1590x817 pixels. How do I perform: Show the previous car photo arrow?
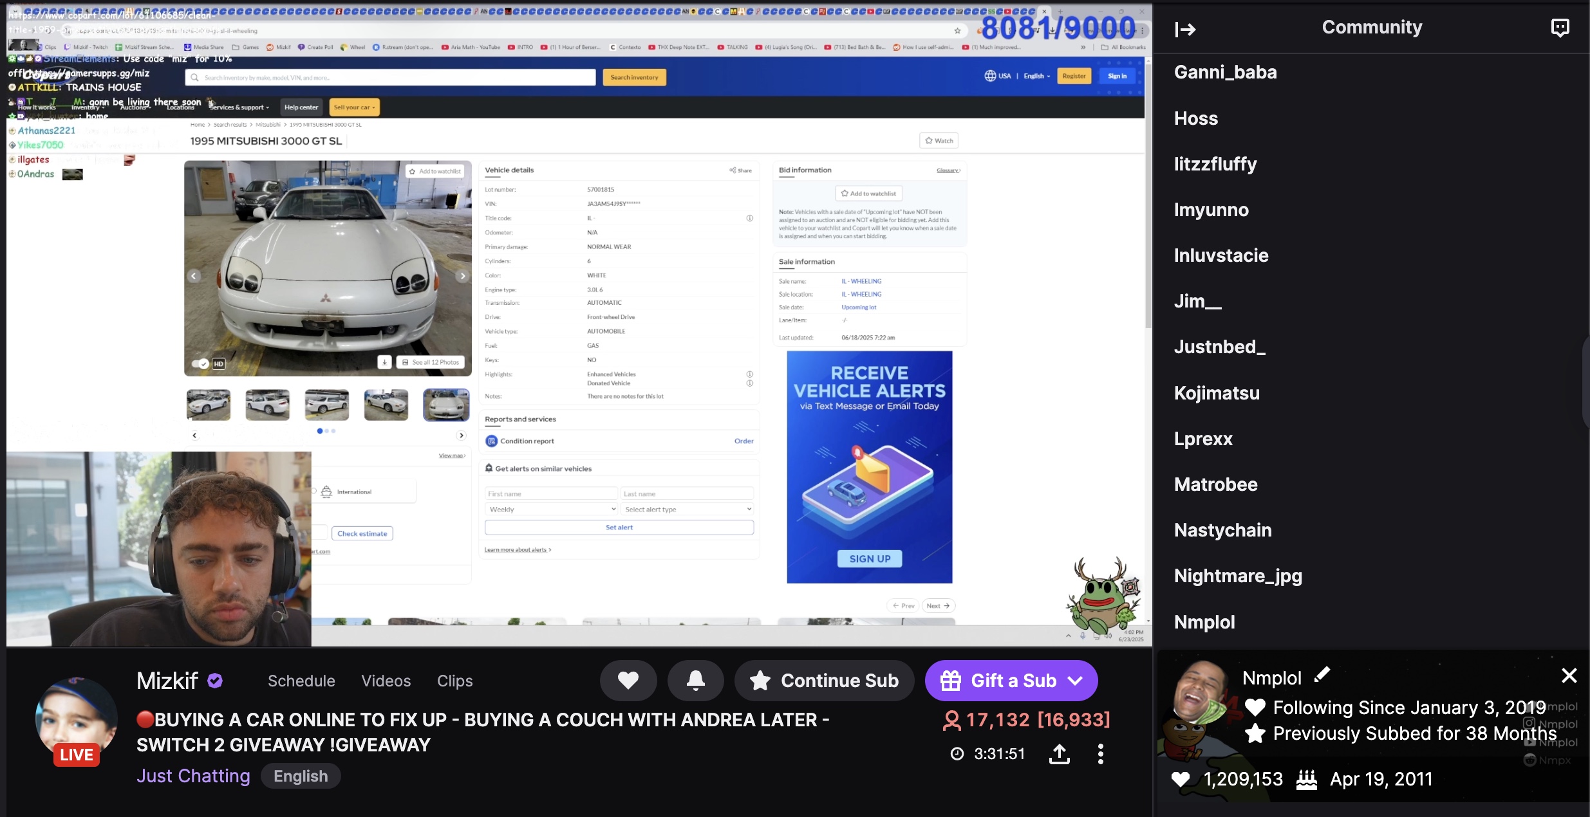pyautogui.click(x=194, y=276)
